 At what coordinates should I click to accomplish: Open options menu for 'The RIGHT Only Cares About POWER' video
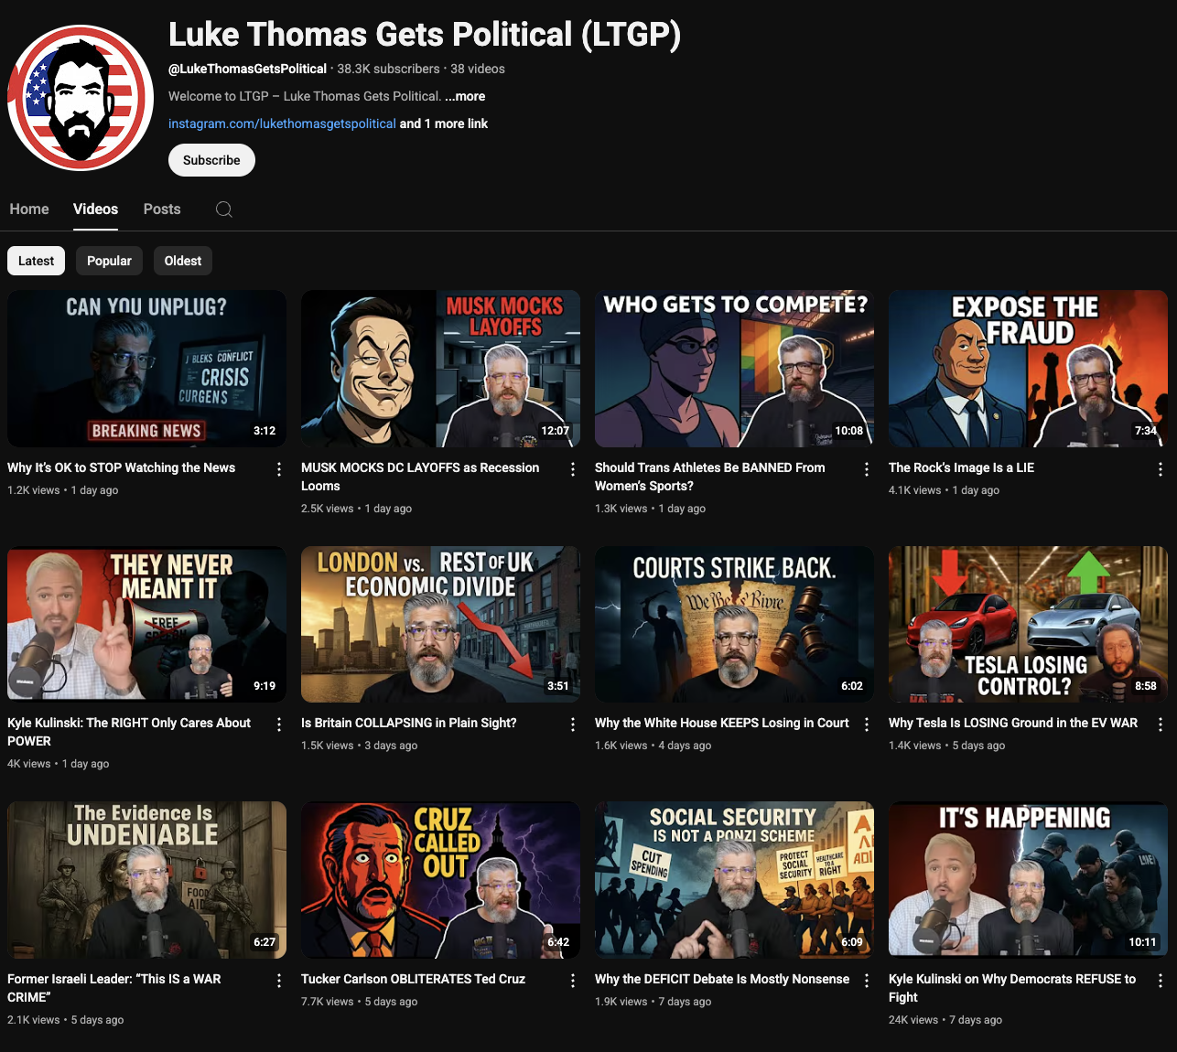pyautogui.click(x=279, y=725)
